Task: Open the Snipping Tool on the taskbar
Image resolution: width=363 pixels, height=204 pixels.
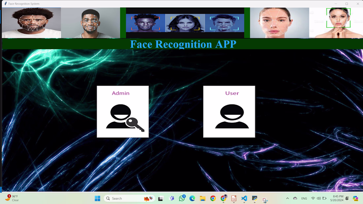Action: pyautogui.click(x=265, y=199)
